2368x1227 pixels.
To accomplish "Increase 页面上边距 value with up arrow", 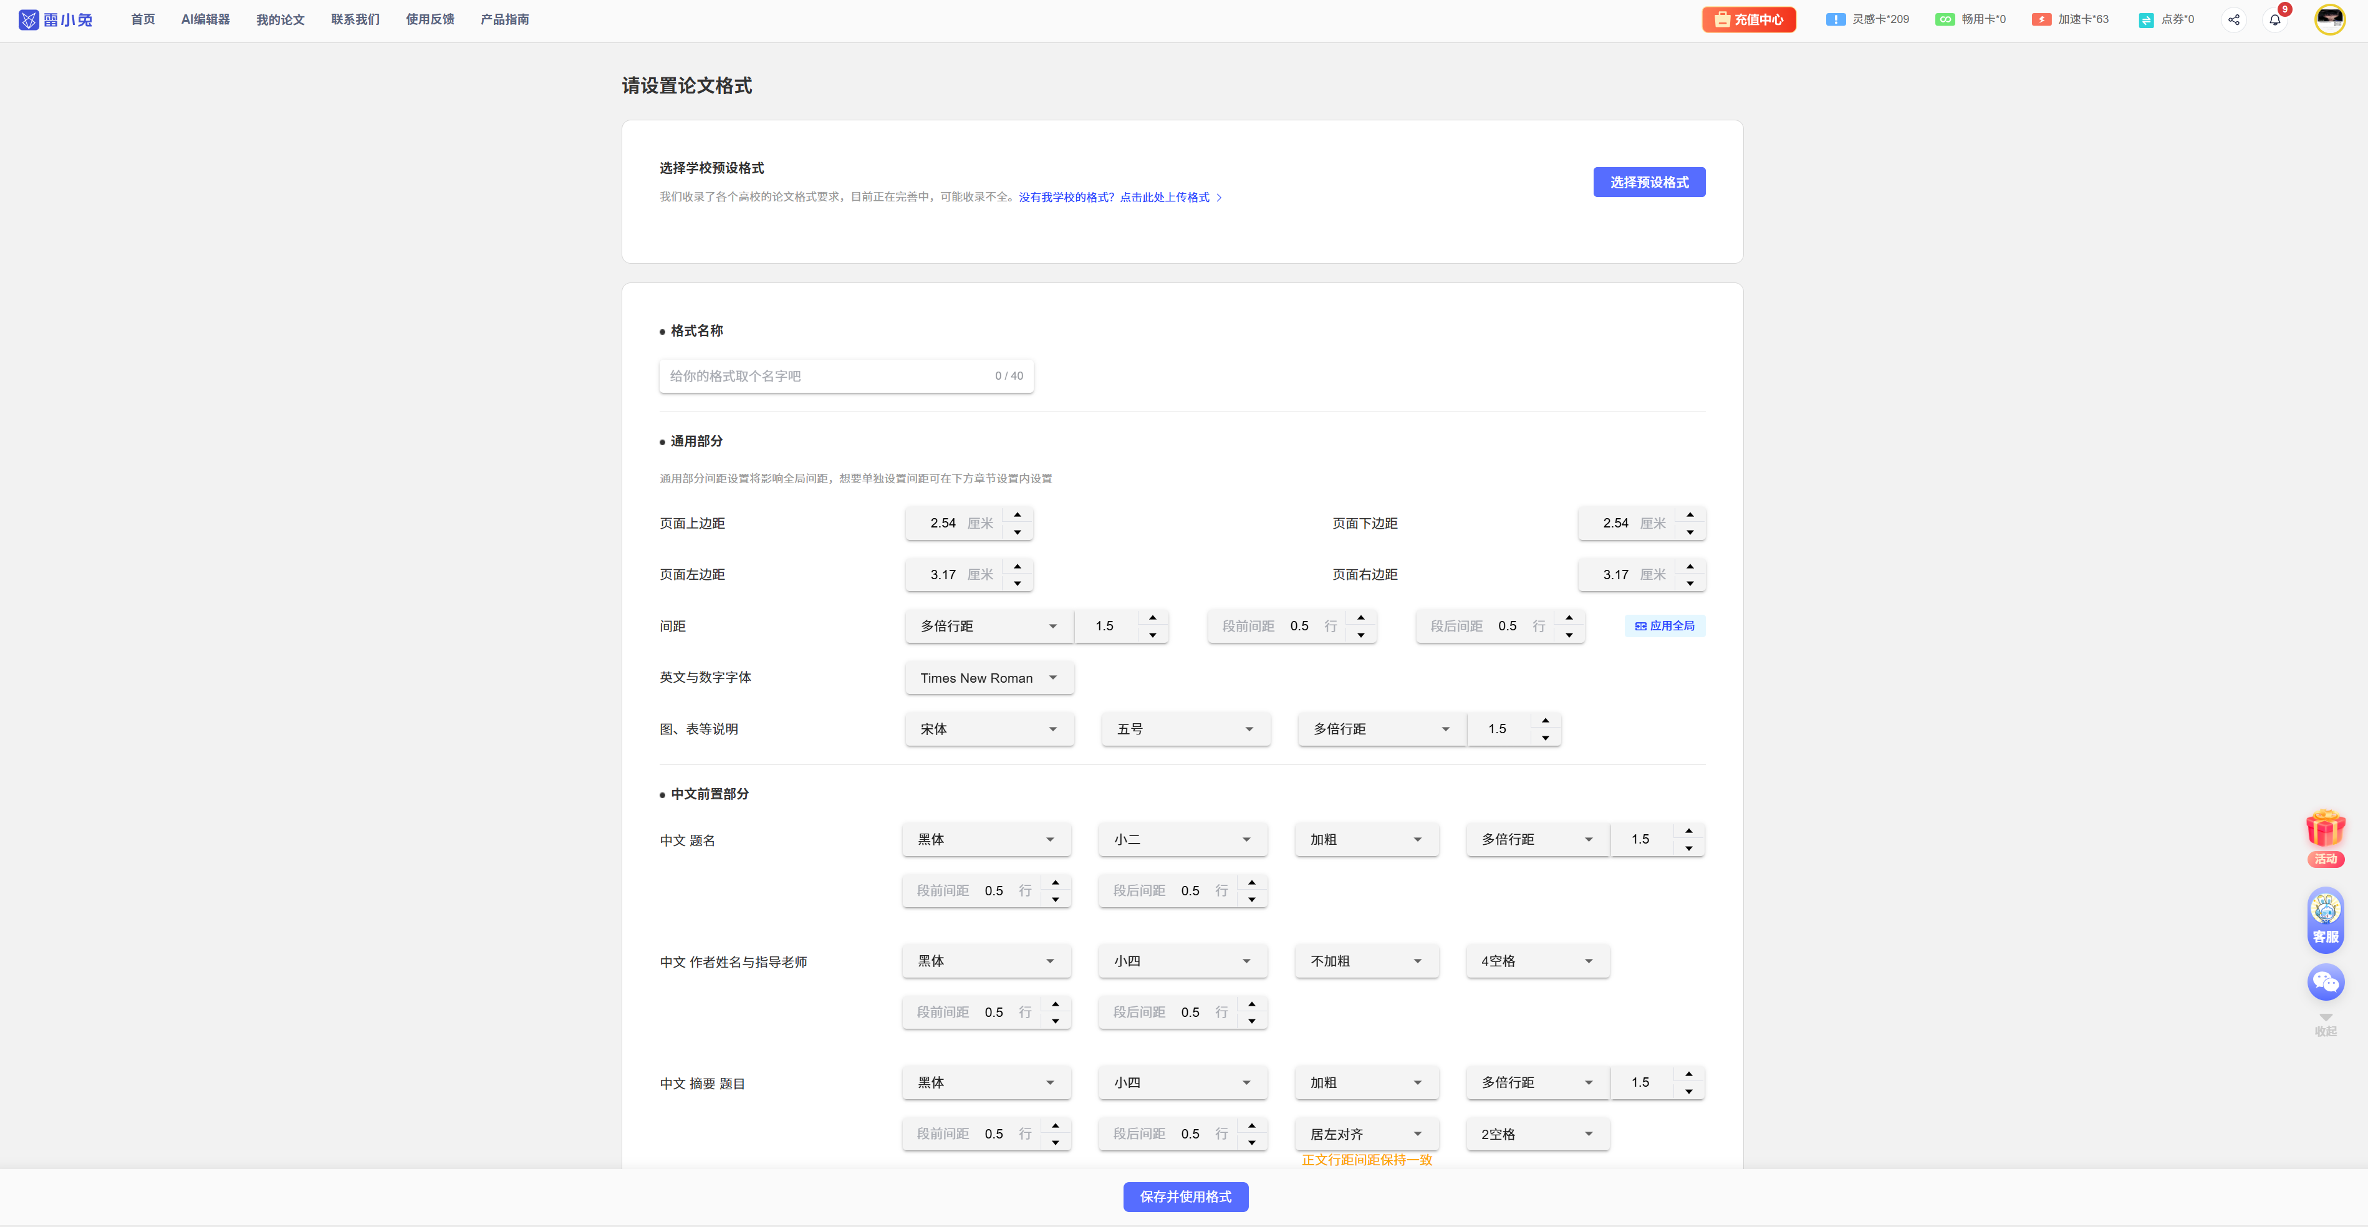I will 1017,515.
